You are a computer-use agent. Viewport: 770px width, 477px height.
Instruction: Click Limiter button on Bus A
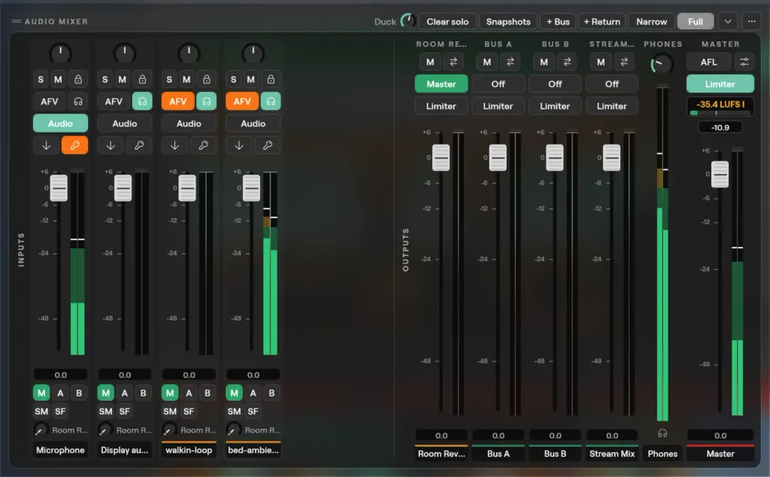(x=498, y=106)
